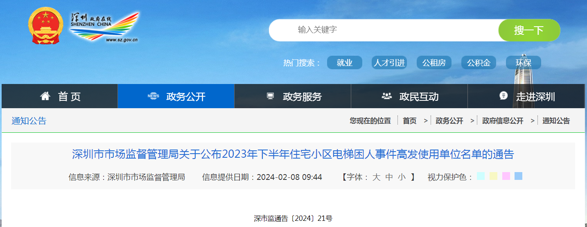Set font size to large 大
Image resolution: width=587 pixels, height=227 pixels.
[376, 177]
